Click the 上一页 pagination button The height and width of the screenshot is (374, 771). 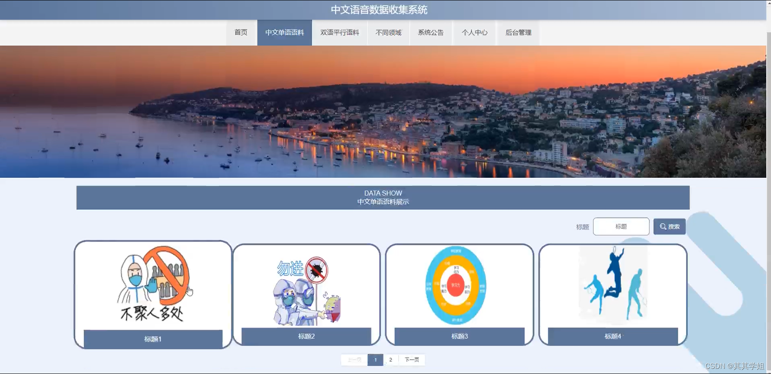(354, 360)
